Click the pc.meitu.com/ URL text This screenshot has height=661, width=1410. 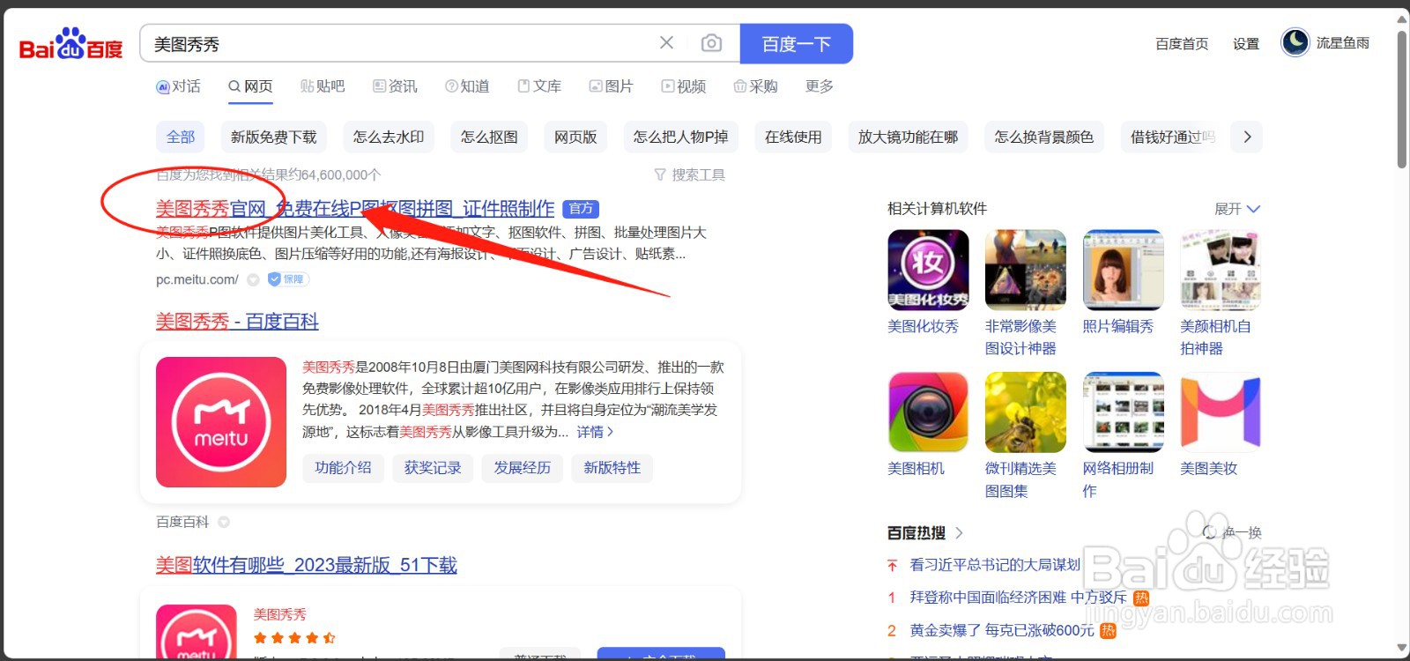197,279
